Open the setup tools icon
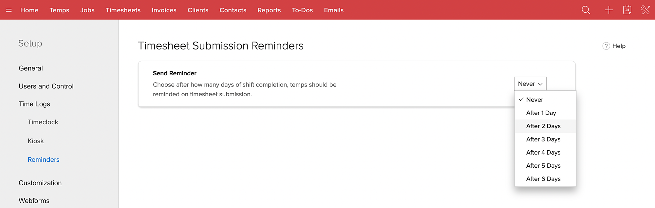655x208 pixels. (x=645, y=10)
